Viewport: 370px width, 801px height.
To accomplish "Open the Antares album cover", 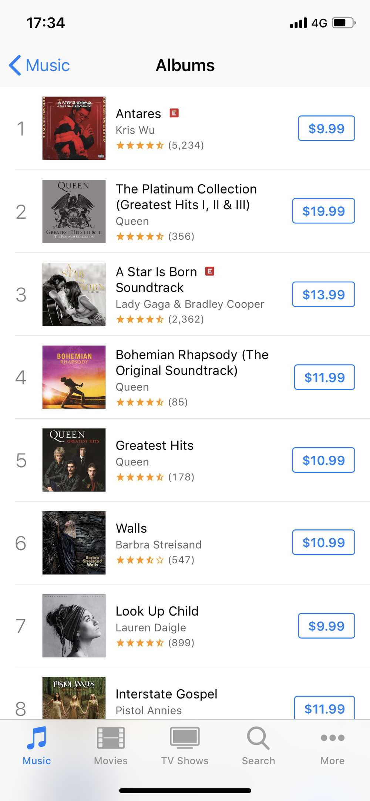I will (74, 128).
